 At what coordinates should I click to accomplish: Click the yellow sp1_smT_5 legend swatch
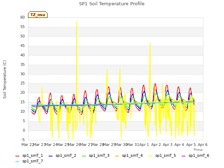pyautogui.click(x=150, y=156)
